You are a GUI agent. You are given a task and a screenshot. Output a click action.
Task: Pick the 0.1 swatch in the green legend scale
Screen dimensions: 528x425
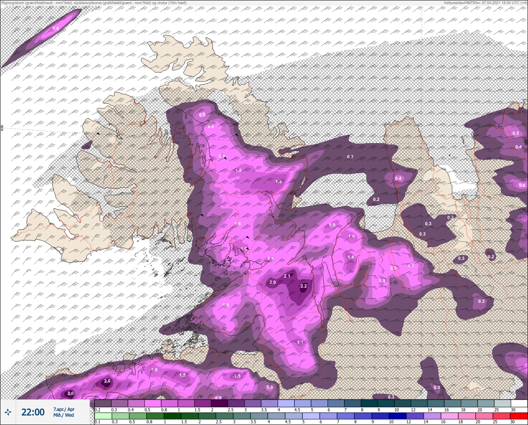pos(103,416)
